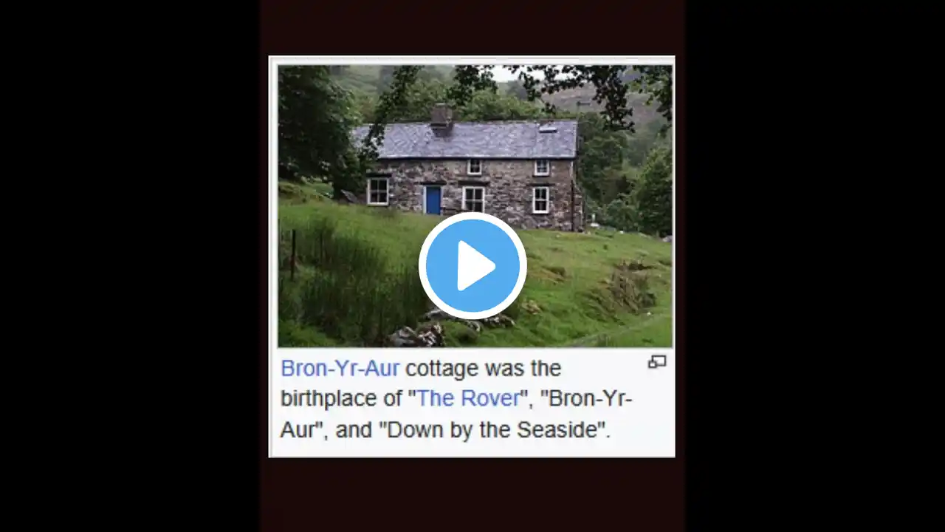Click the blue circular play button
Image resolution: width=945 pixels, height=532 pixels.
coord(472,266)
